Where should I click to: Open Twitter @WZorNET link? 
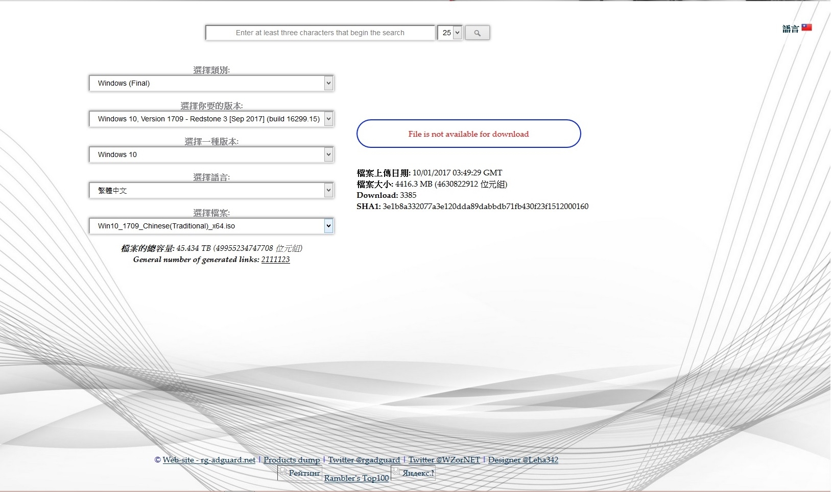click(x=444, y=460)
